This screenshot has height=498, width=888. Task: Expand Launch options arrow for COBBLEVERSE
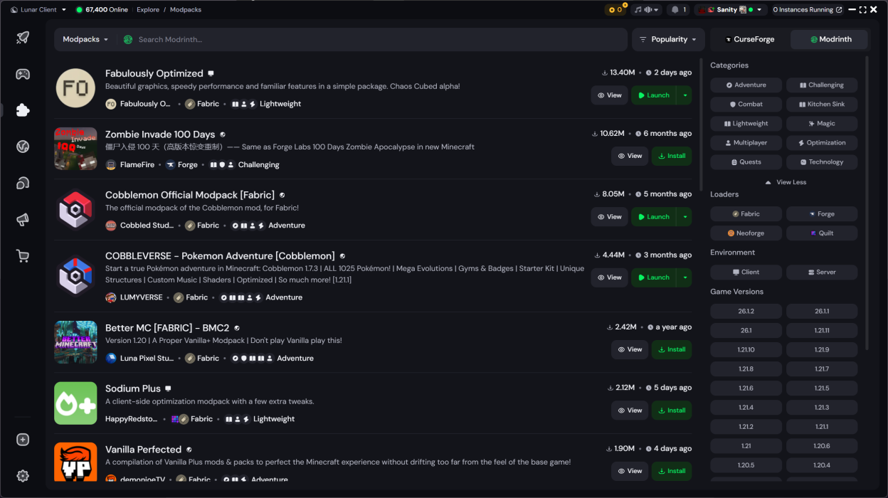(684, 277)
